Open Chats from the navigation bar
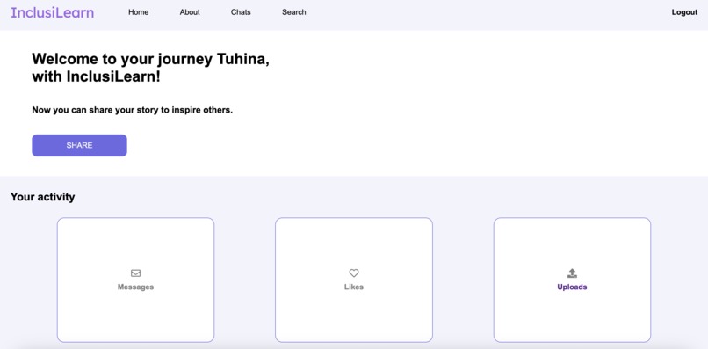Screen dimensions: 708x349 click(x=241, y=12)
